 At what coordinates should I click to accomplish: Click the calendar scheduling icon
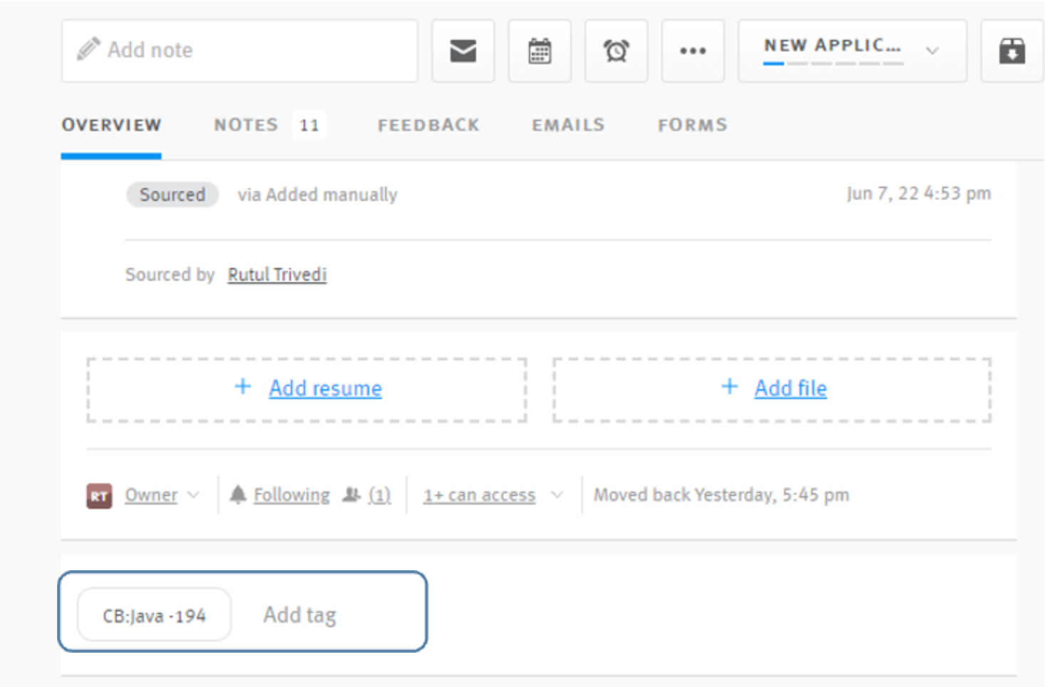(x=540, y=51)
